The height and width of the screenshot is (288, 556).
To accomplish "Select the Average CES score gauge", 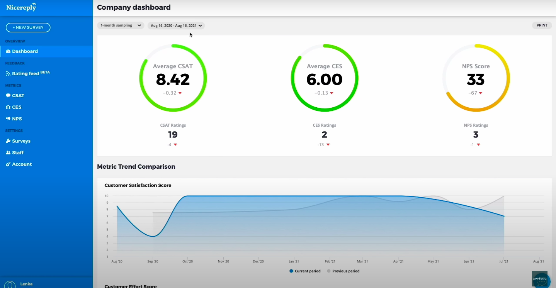I will click(x=324, y=78).
